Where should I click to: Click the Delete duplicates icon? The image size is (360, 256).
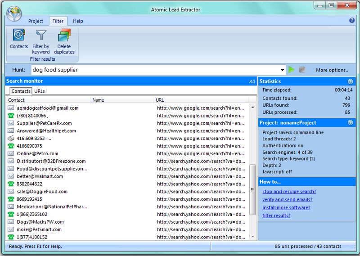(64, 35)
